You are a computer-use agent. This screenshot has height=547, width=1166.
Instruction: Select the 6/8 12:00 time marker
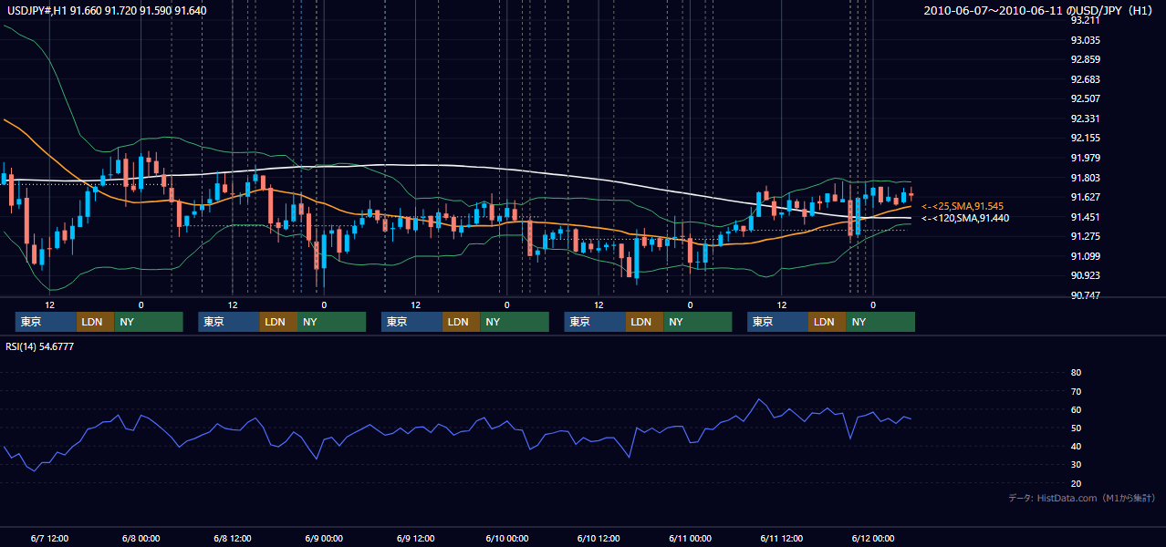(x=233, y=538)
